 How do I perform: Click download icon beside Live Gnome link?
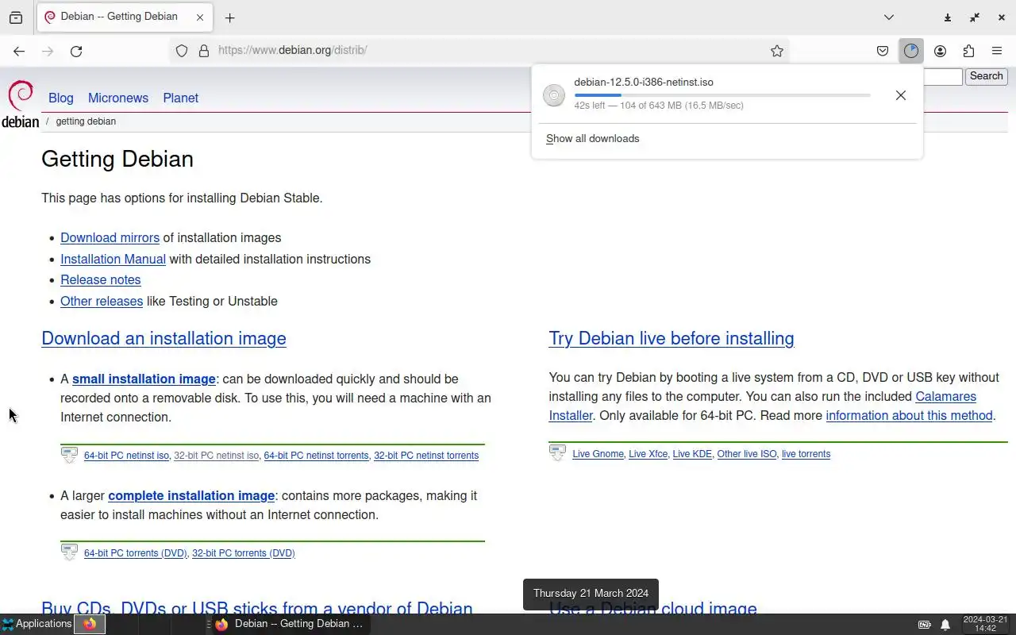(557, 453)
